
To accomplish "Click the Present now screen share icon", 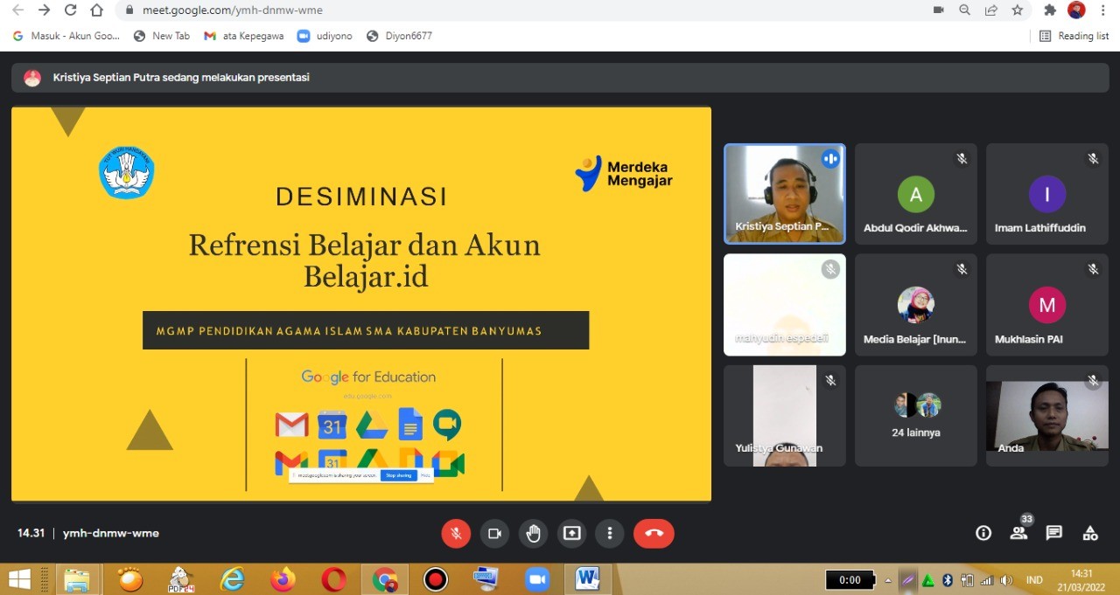I will point(571,533).
